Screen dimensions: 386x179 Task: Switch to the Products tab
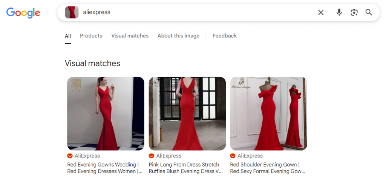(x=91, y=36)
